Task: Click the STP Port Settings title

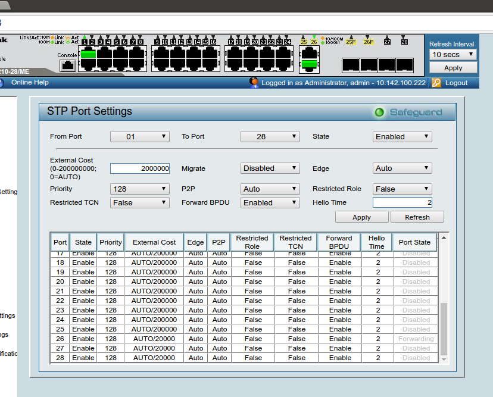Action: click(x=89, y=111)
